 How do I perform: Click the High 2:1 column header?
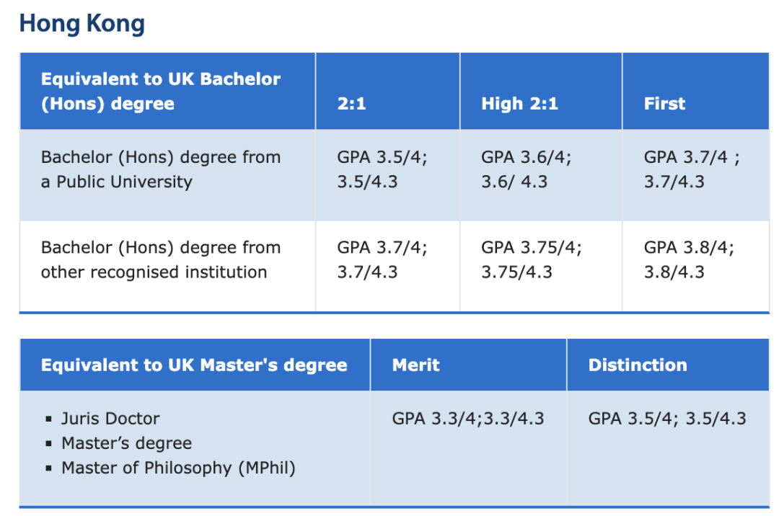coord(541,92)
